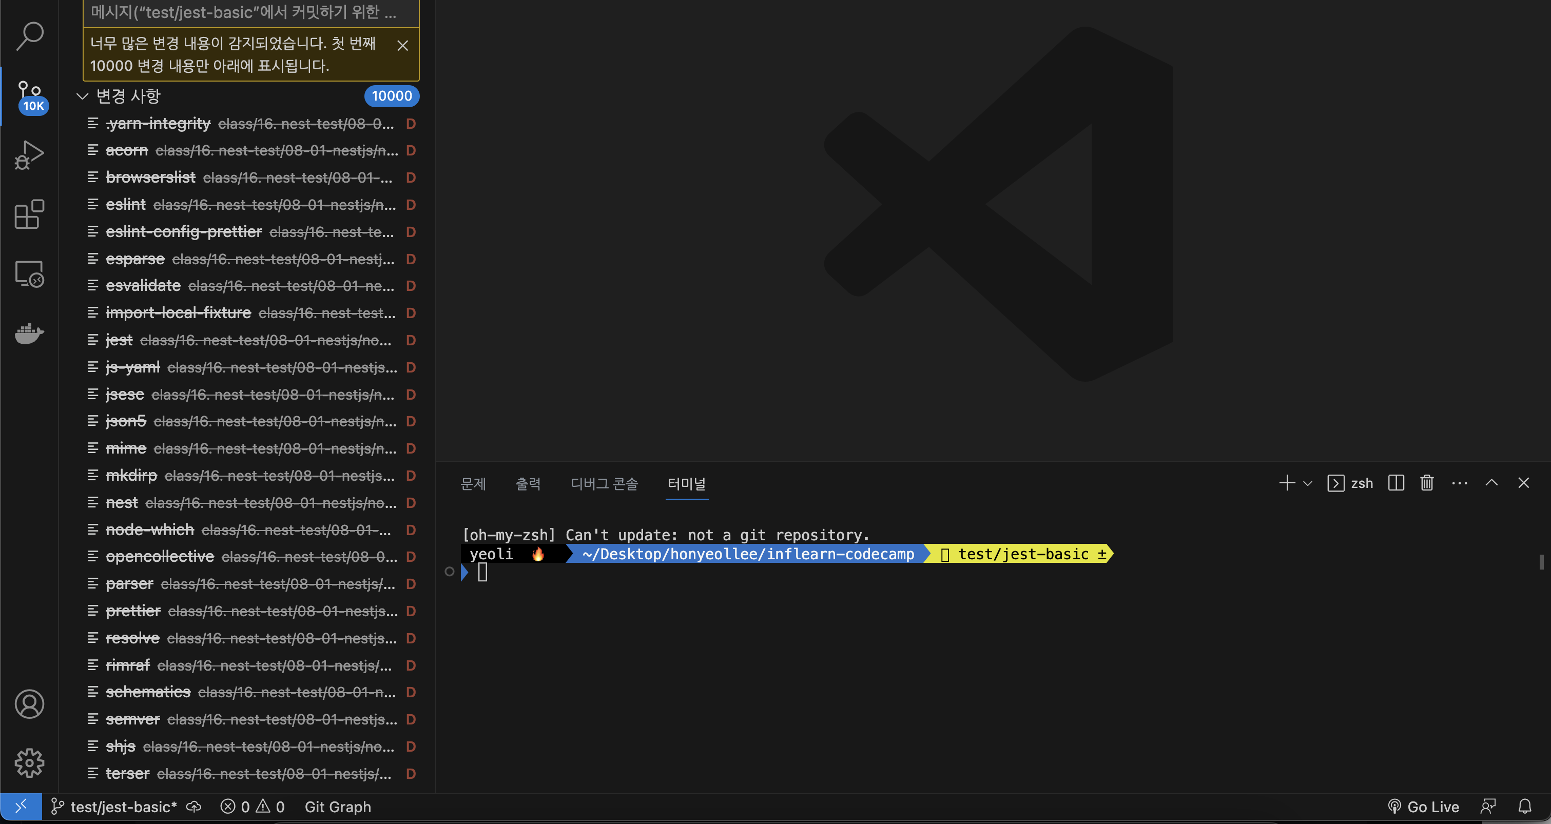Open the terminal launch profile dropdown
This screenshot has width=1551, height=824.
(1307, 483)
